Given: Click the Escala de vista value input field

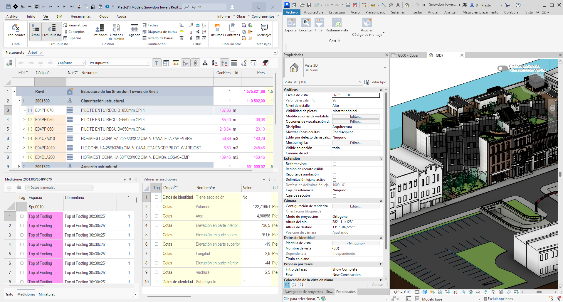Looking at the screenshot, I should (356, 95).
